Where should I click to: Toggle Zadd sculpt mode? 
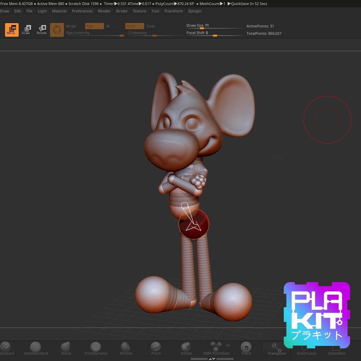134,26
